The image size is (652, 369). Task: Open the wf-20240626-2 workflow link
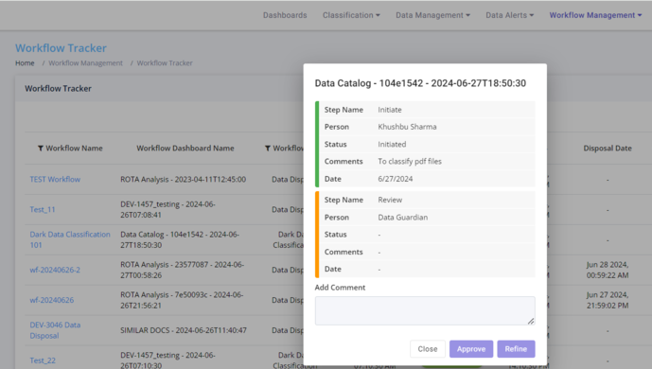click(x=55, y=270)
